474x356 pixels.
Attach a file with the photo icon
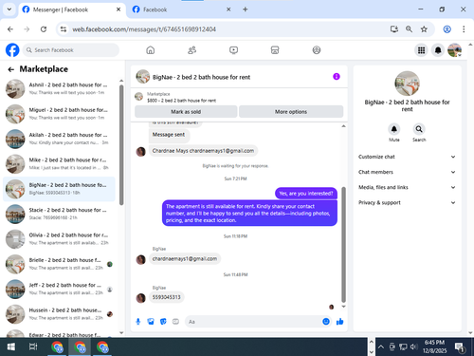click(x=151, y=322)
